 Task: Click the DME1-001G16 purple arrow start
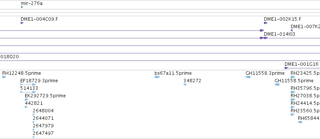(286, 68)
